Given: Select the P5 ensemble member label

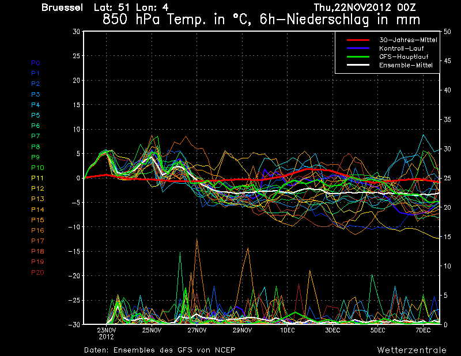Looking at the screenshot, I should [35, 115].
